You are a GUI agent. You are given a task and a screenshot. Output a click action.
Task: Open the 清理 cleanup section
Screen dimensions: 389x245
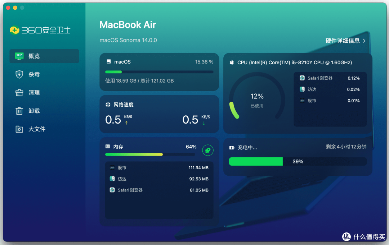pyautogui.click(x=44, y=93)
